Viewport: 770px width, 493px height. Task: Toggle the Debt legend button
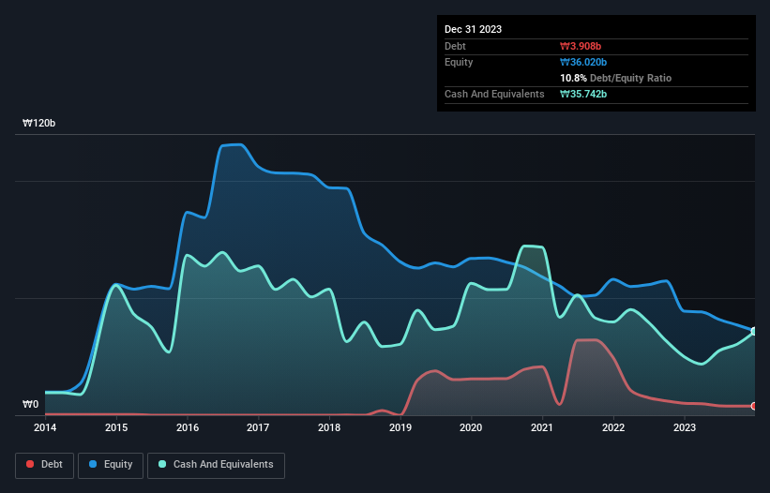pyautogui.click(x=45, y=465)
